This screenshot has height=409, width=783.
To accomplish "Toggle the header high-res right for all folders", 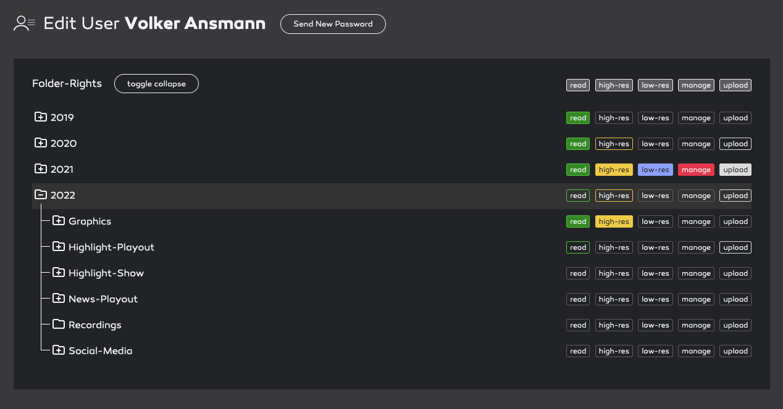I will pos(614,85).
